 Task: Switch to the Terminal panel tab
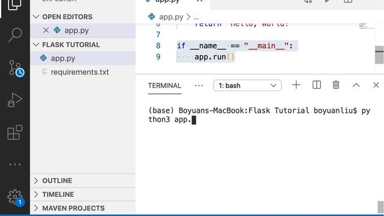coord(164,85)
